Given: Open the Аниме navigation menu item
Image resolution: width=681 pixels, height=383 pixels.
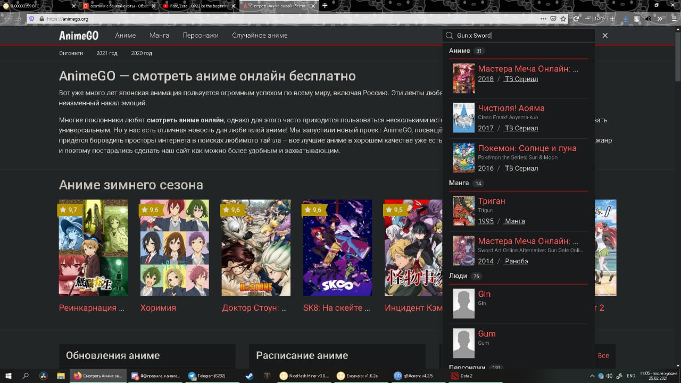Looking at the screenshot, I should pos(126,36).
